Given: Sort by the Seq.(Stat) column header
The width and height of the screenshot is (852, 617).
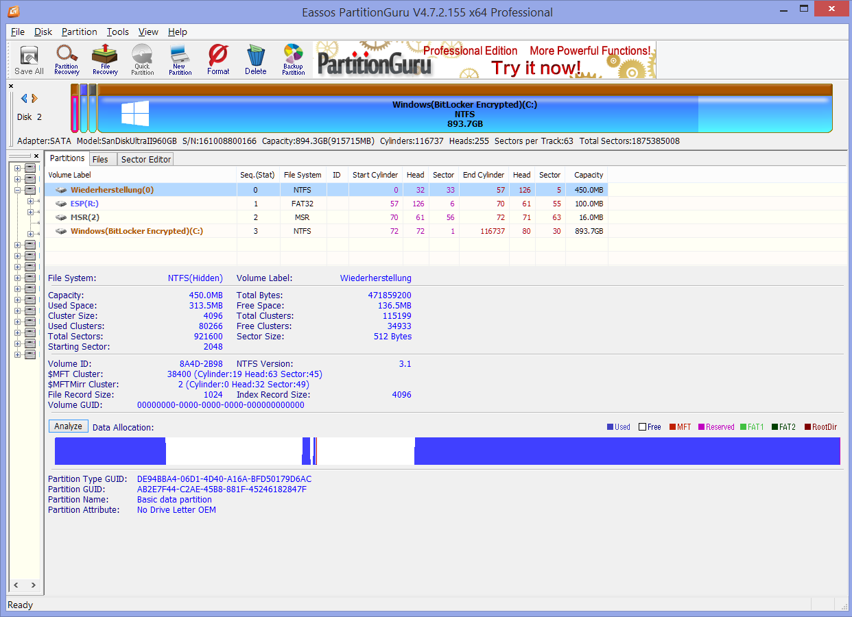Looking at the screenshot, I should pyautogui.click(x=258, y=175).
